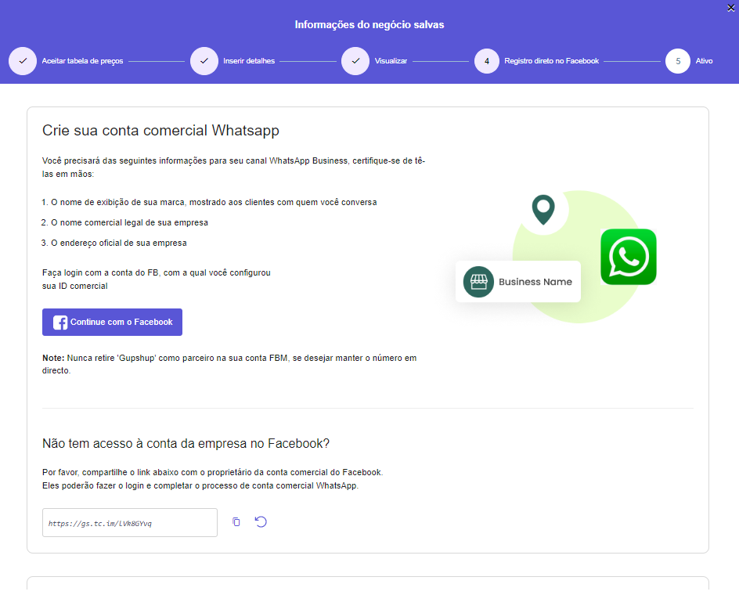Copy the shareable link via copy icon

[x=236, y=522]
